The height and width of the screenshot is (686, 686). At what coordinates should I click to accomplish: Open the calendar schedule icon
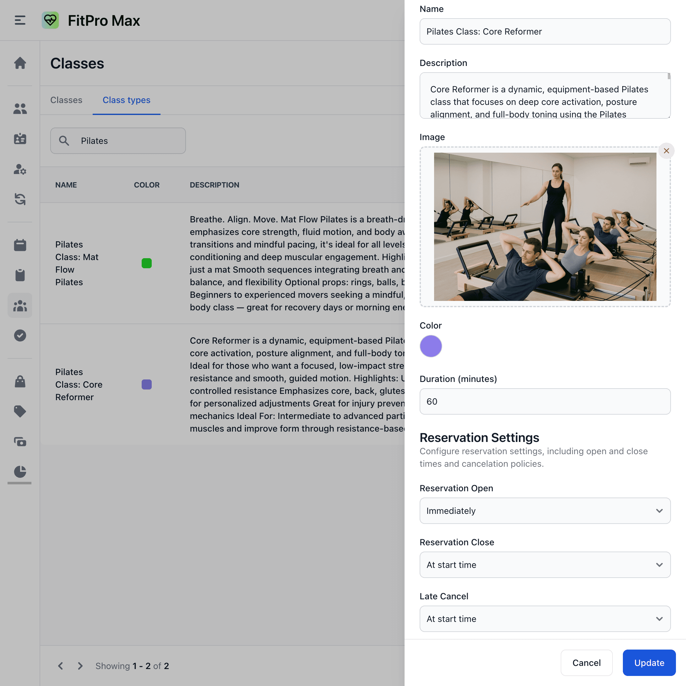[20, 245]
